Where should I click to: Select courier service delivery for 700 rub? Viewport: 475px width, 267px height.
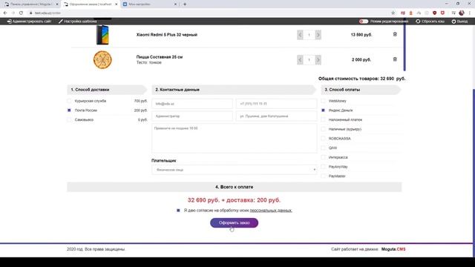point(69,101)
